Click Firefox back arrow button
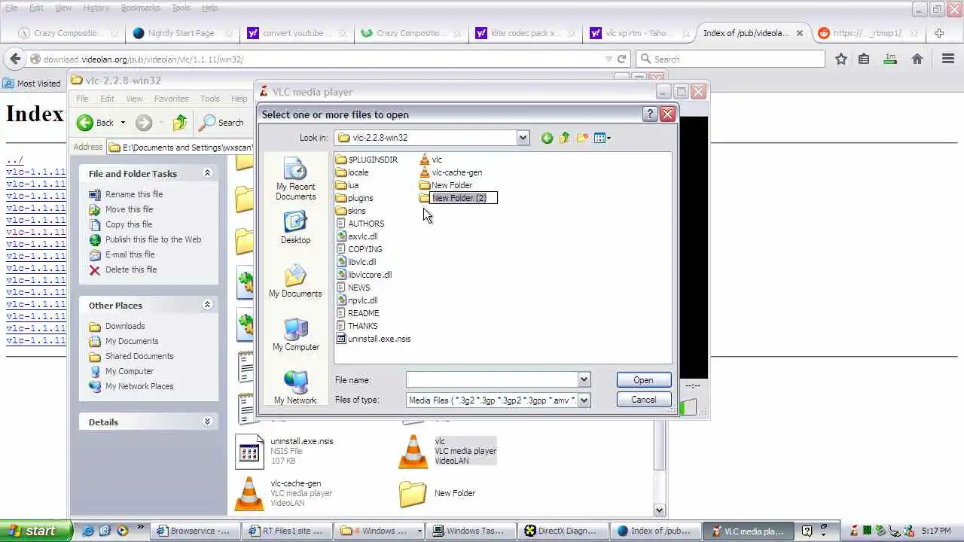Viewport: 964px width, 542px height. (15, 59)
